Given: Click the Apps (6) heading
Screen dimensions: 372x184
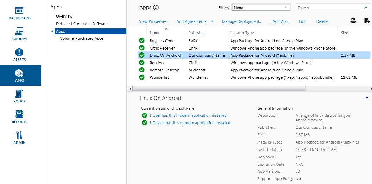Looking at the screenshot, I should [149, 7].
